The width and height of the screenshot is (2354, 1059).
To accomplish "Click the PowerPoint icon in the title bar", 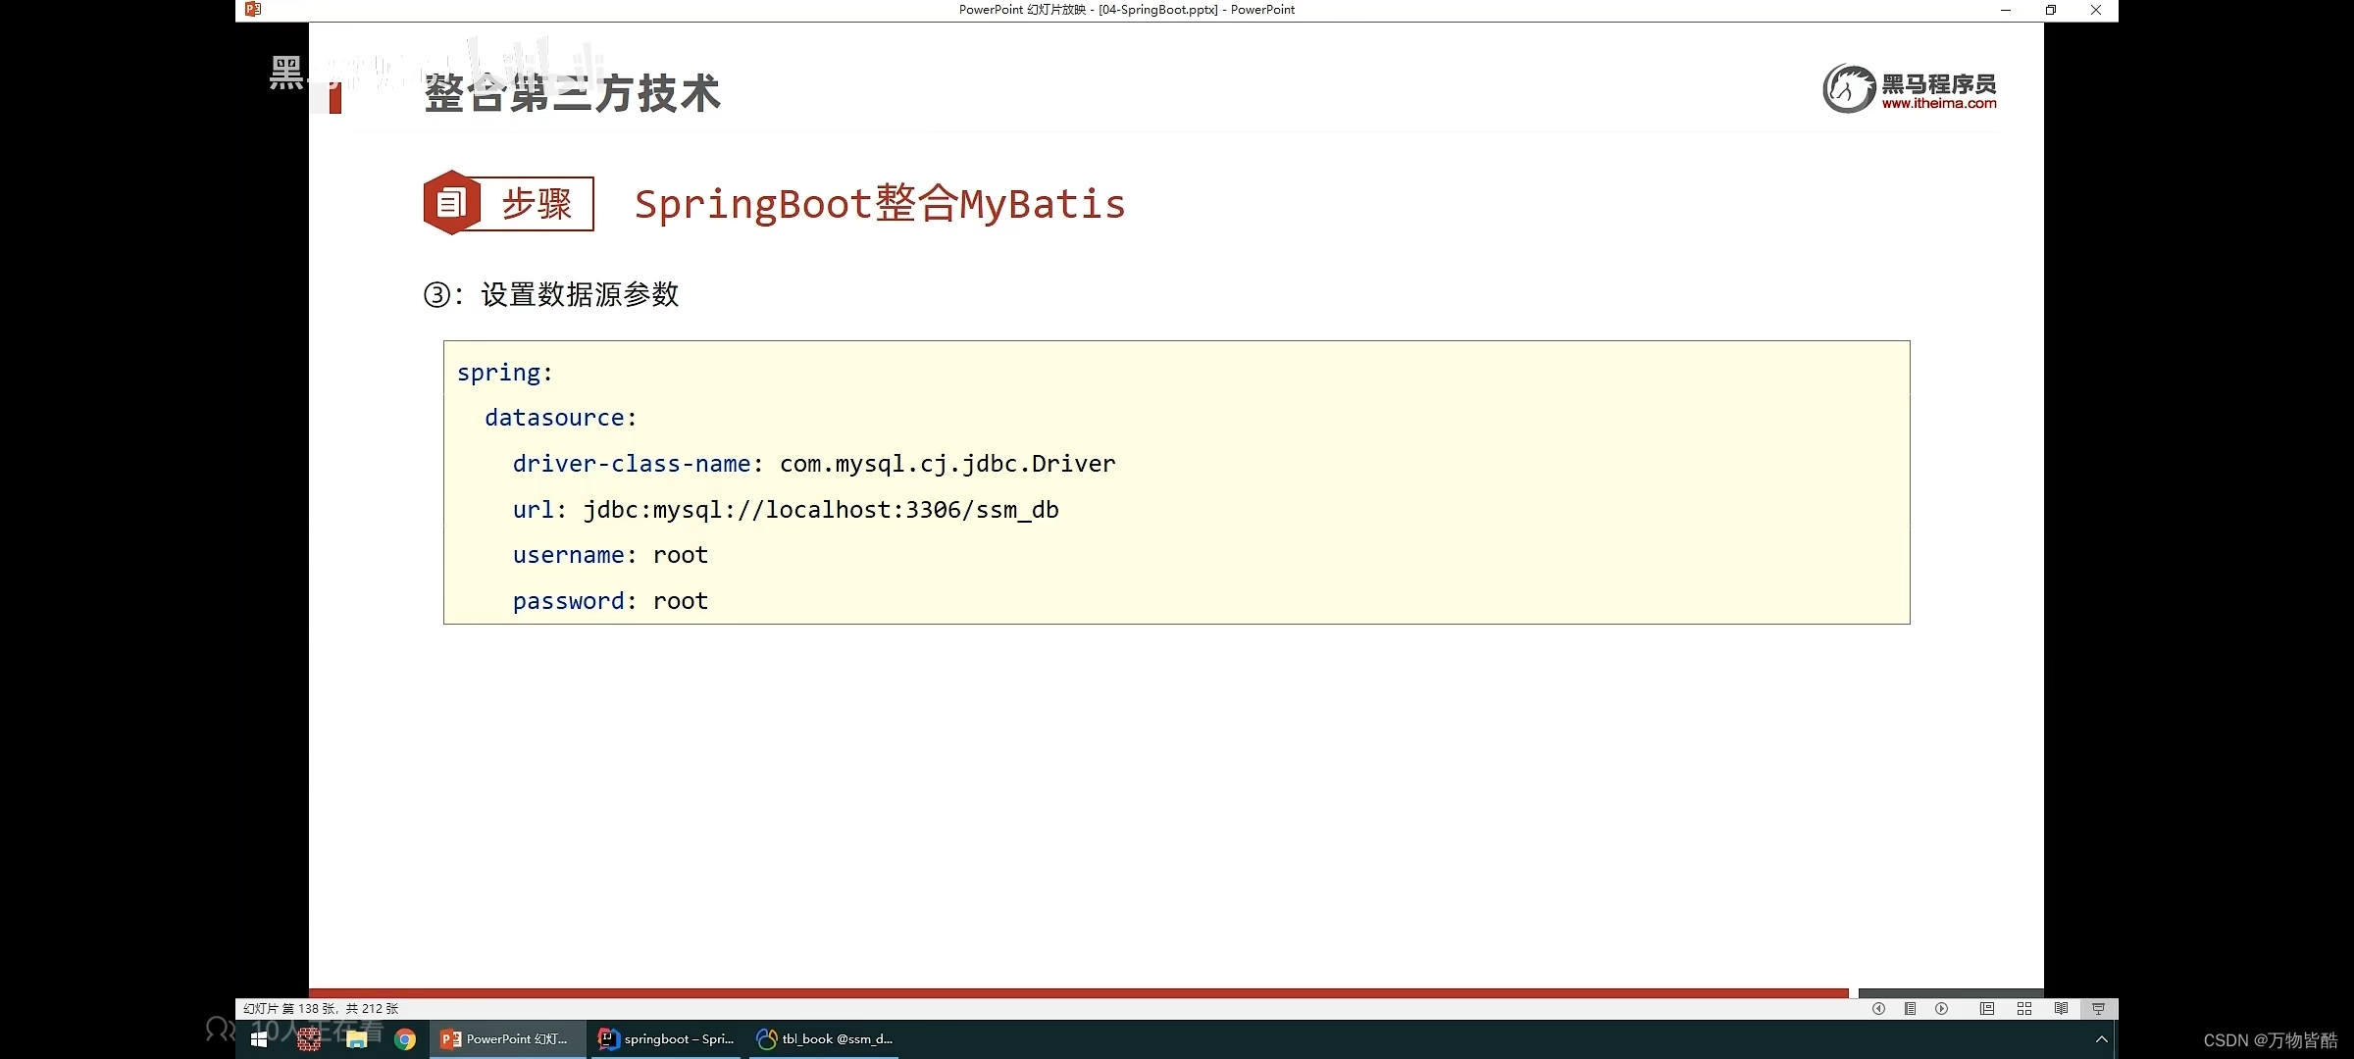I will click(x=253, y=10).
